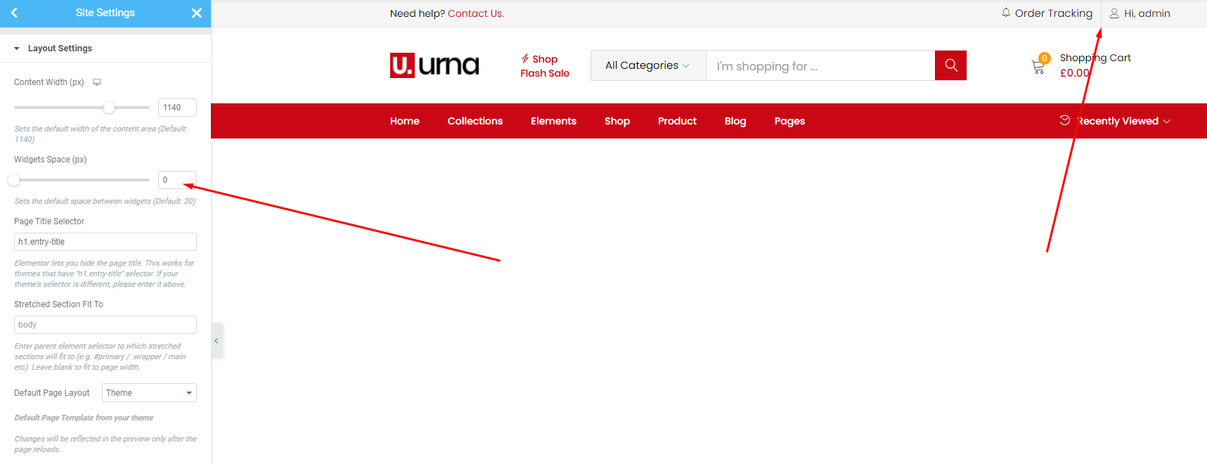Click the lightning bolt flash sale icon
The image size is (1207, 464).
[x=525, y=58]
